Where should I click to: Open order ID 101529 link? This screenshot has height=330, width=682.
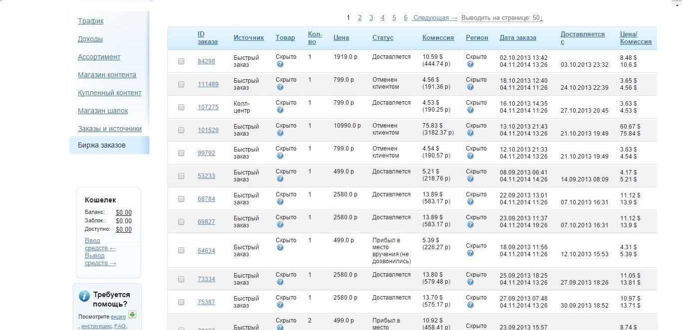click(x=208, y=130)
